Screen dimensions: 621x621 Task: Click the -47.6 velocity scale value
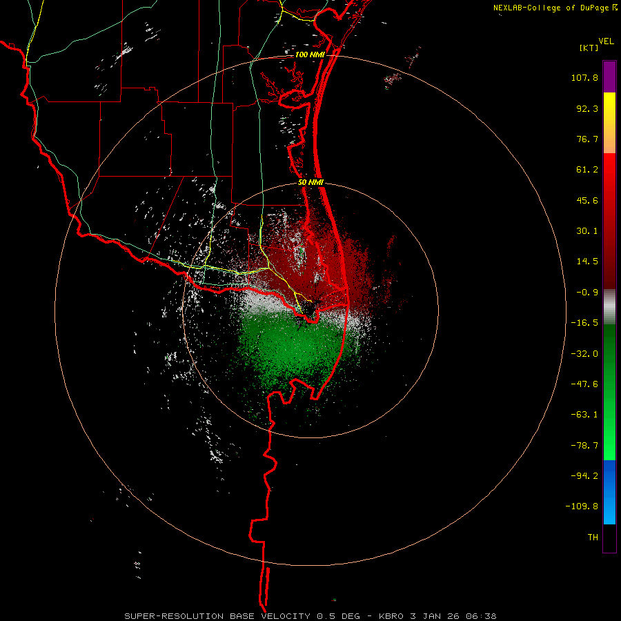[x=584, y=384]
